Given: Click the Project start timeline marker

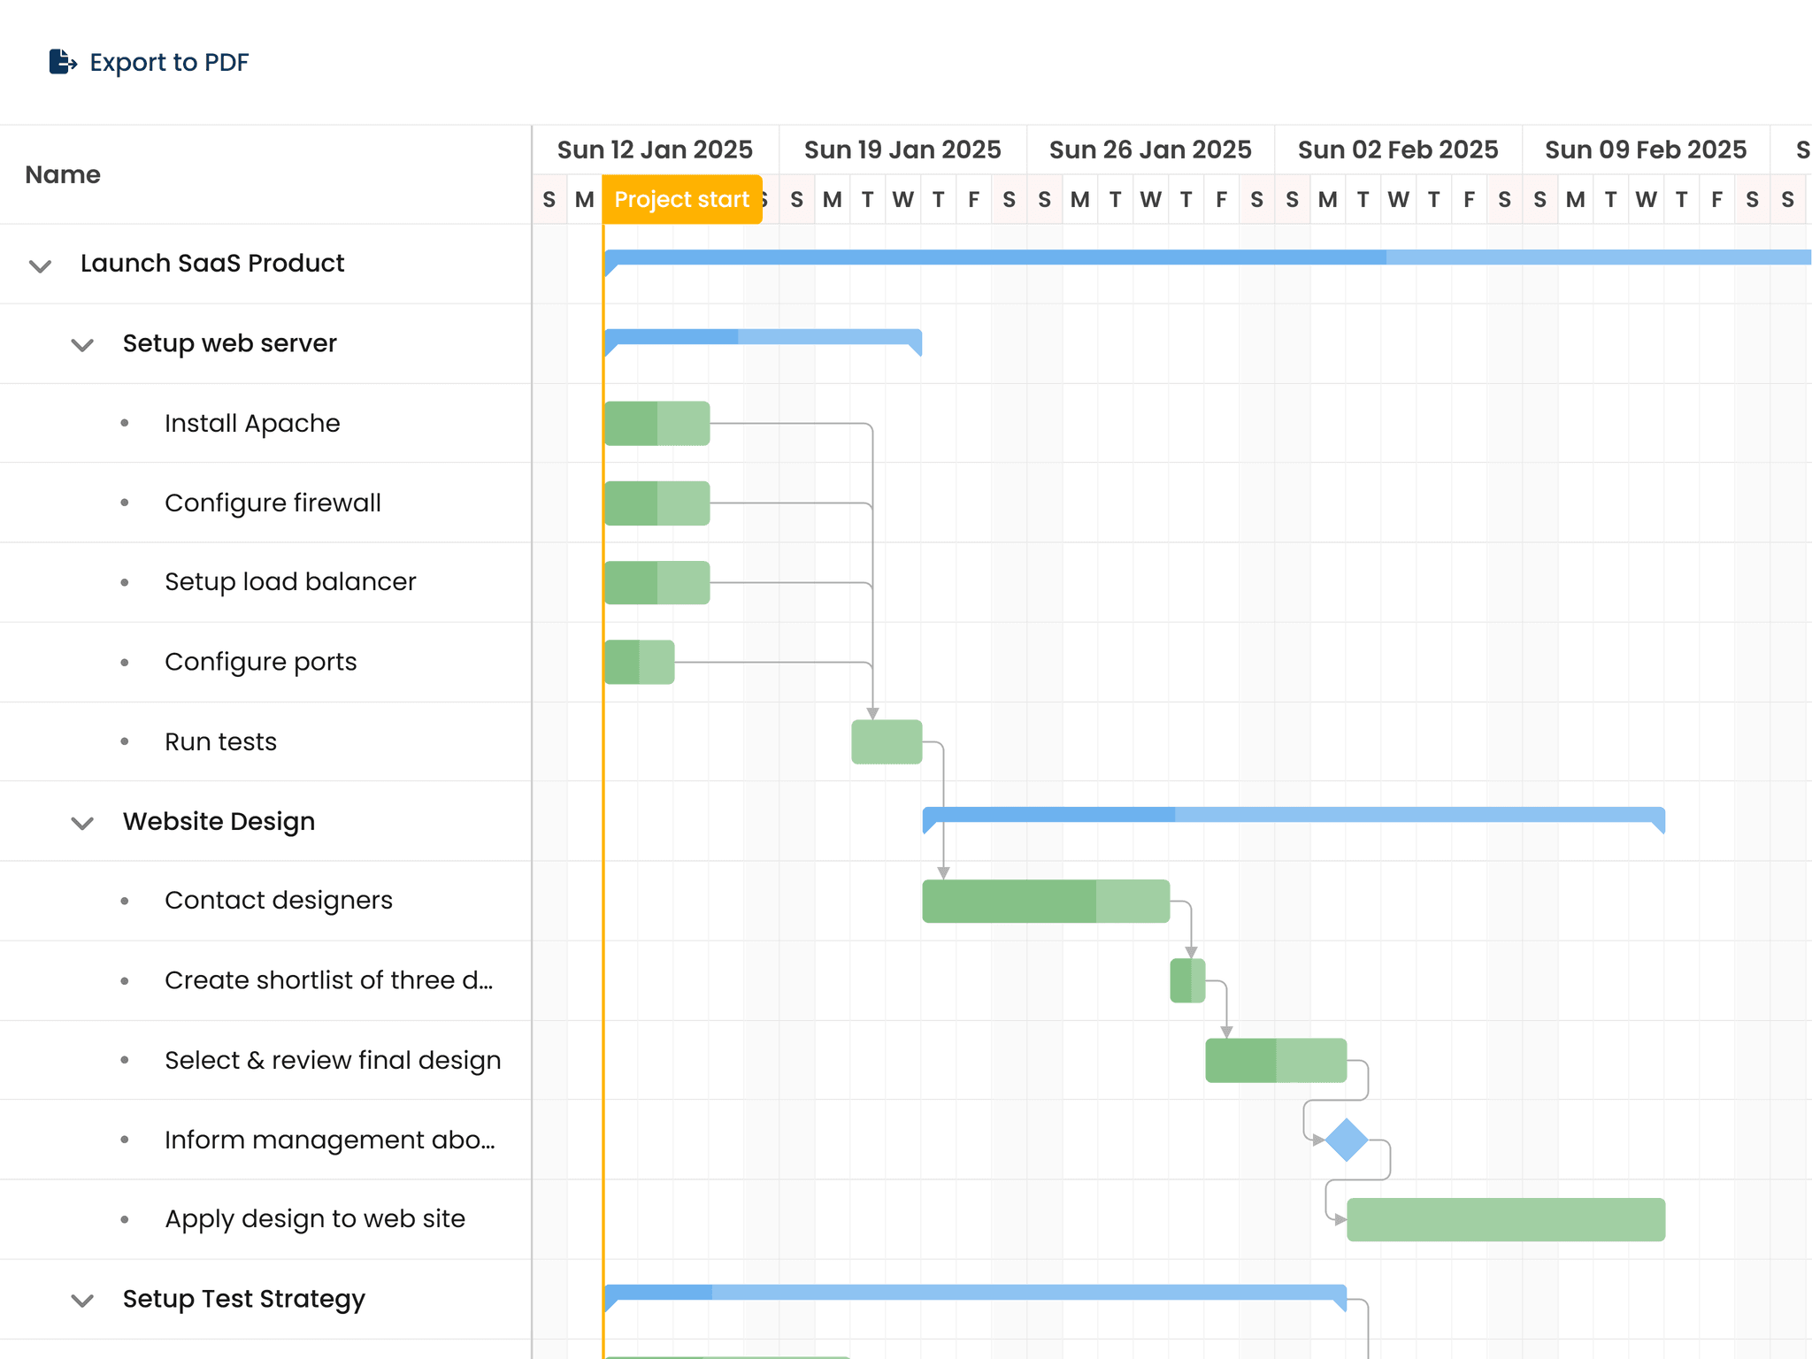Looking at the screenshot, I should click(x=681, y=198).
